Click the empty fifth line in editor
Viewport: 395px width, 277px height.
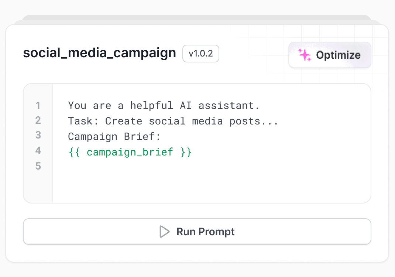pos(212,166)
